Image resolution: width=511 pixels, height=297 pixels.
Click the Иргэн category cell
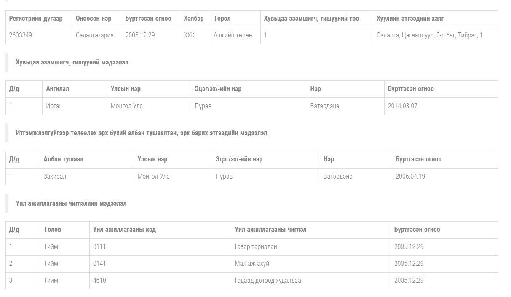tap(54, 106)
